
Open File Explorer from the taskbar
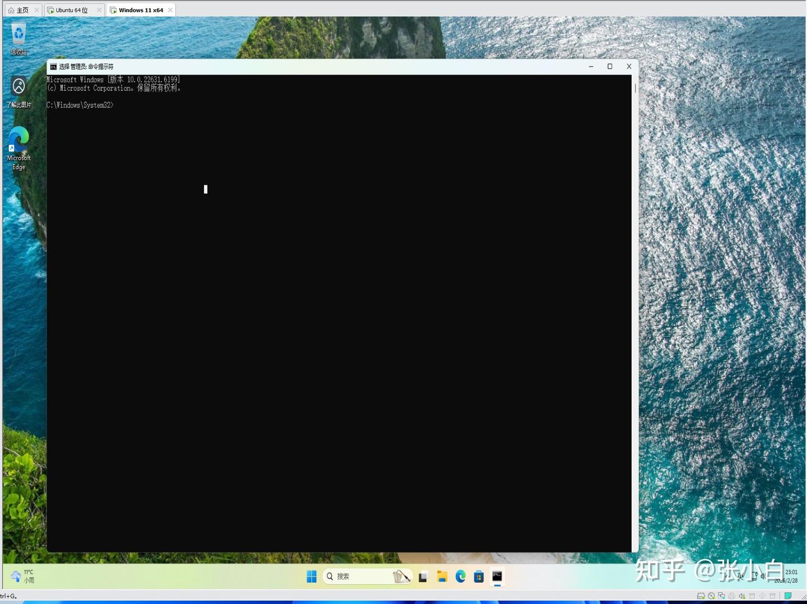[x=442, y=577]
